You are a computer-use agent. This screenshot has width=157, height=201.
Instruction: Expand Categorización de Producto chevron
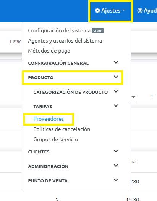pos(116,91)
